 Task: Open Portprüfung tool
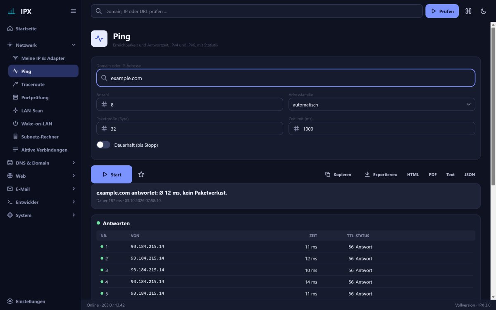[x=43, y=98]
